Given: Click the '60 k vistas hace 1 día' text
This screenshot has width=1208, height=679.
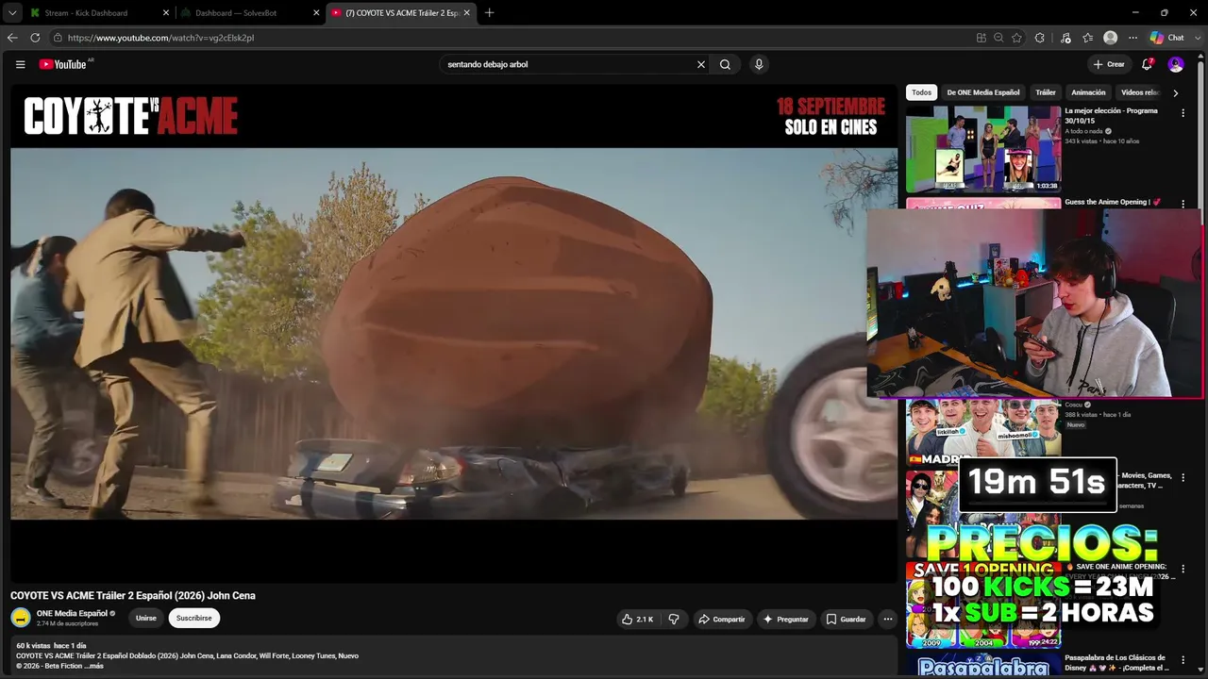Looking at the screenshot, I should [51, 646].
